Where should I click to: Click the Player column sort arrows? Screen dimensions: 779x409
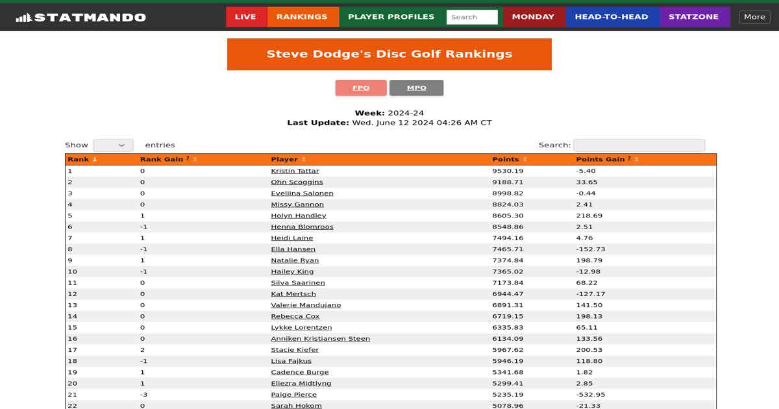pos(303,160)
